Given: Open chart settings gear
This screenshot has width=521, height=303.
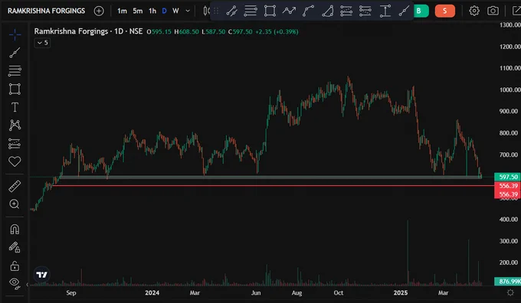Looking at the screenshot, I should tap(474, 11).
